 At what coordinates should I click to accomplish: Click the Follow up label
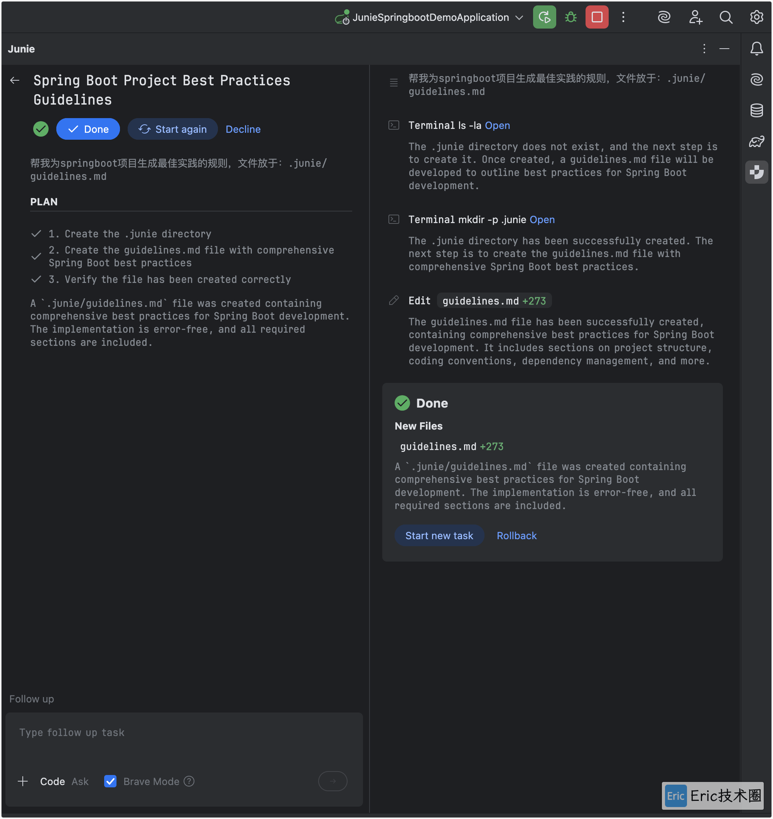(32, 699)
